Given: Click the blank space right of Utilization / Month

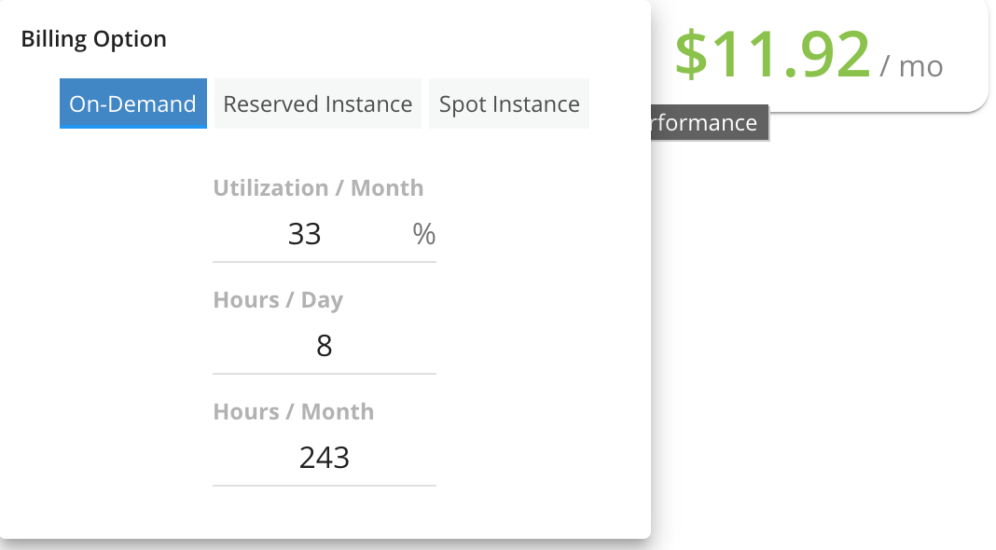Looking at the screenshot, I should coord(527,188).
